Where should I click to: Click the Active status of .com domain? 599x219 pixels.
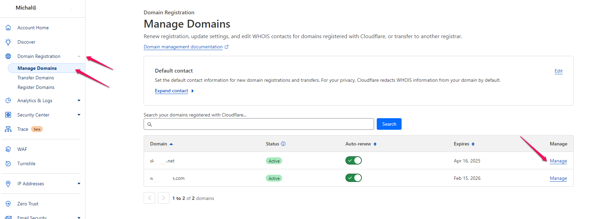tap(274, 178)
